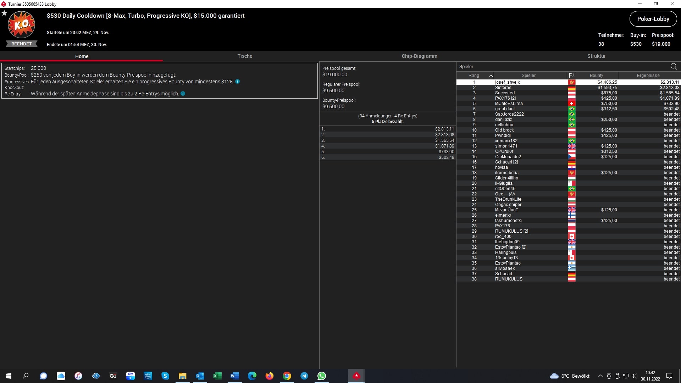Viewport: 681px width, 383px height.
Task: Click the favorite star icon
Action: (x=4, y=13)
